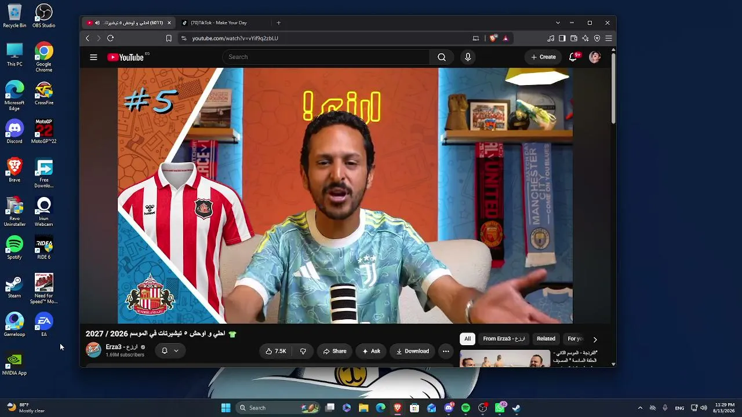
Task: Open Steam desktop shortcut
Action: pos(14,287)
